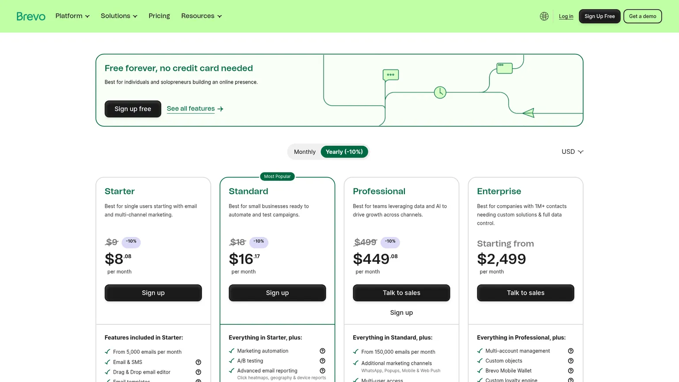View help for Email & SMS feature

click(x=198, y=362)
